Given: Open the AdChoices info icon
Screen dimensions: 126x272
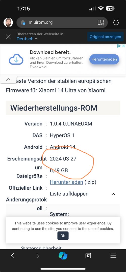Looking at the screenshot, I should click(x=119, y=46).
